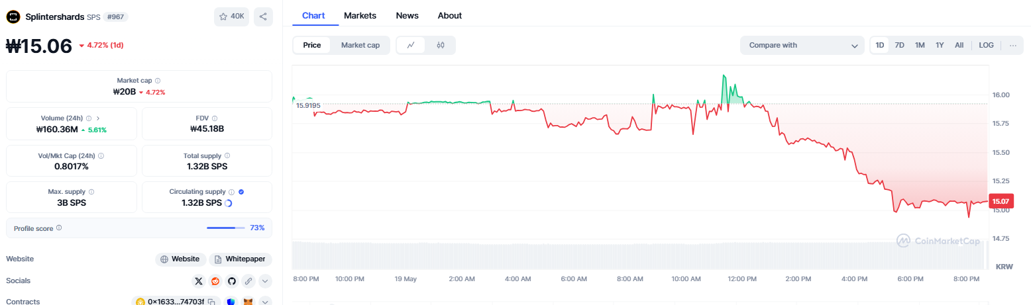Toggle LOG scale on chart

tap(987, 45)
